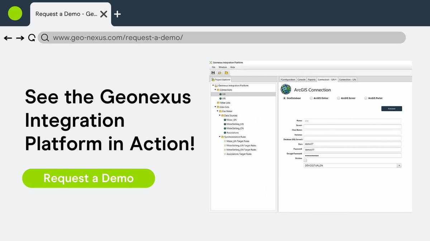Screen dimensions: 430x241
Task: Select the ArcGIS Online radio button
Action: pyautogui.click(x=311, y=98)
